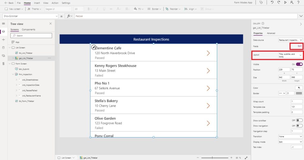Click the Back button
Image resolution: width=304 pixels, height=160 pixels.
tap(9, 3)
